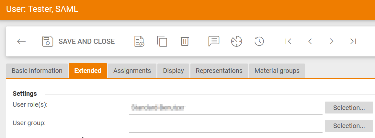Go to the previous record
Viewport: 375px width, 138px height.
[310, 41]
